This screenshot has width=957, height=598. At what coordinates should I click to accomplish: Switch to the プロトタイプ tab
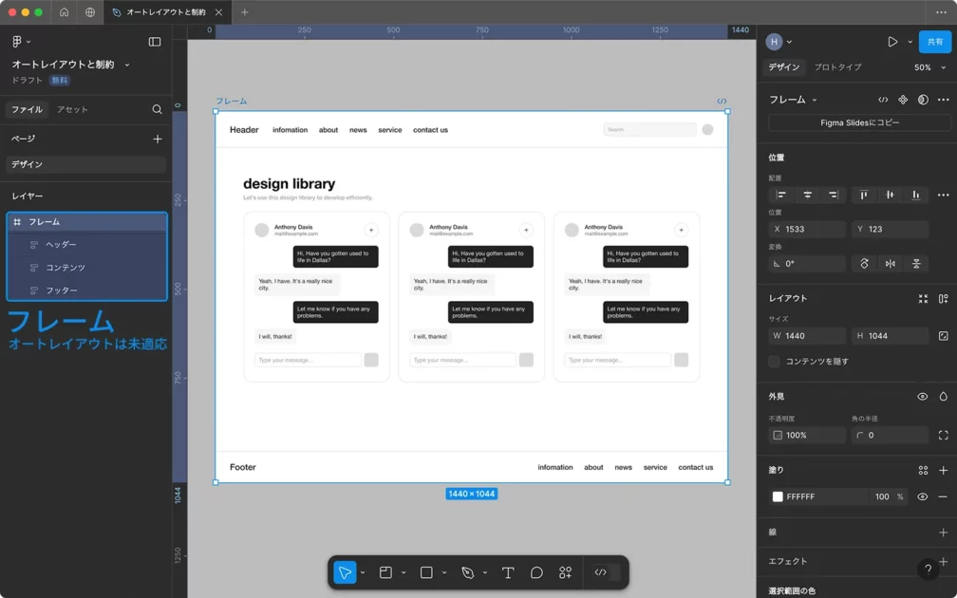(837, 67)
